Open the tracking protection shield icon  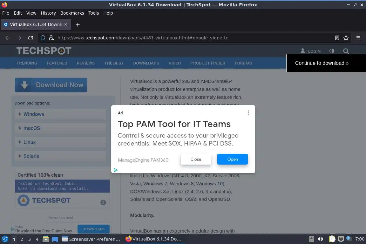pyautogui.click(x=43, y=38)
